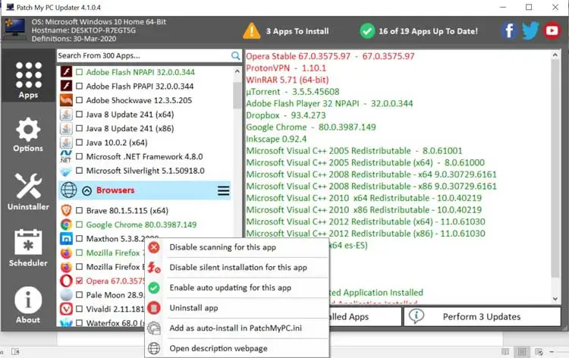Click the Browsers globe icon

point(68,190)
